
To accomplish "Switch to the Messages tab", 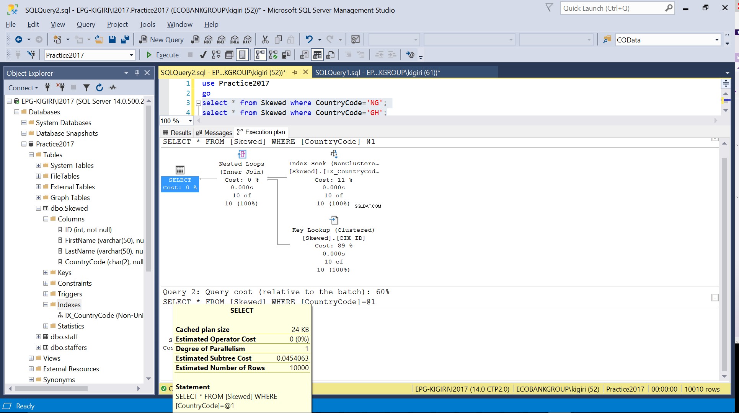I will point(214,133).
